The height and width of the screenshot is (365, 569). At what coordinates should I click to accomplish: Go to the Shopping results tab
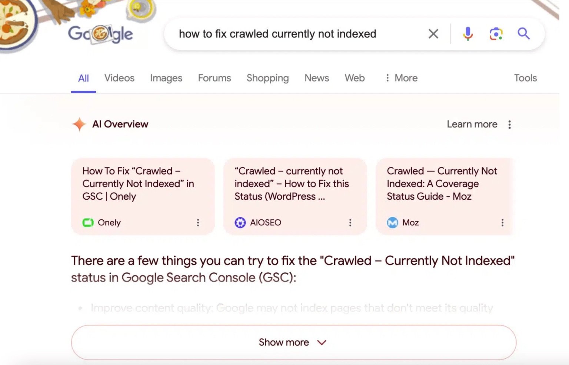tap(267, 78)
